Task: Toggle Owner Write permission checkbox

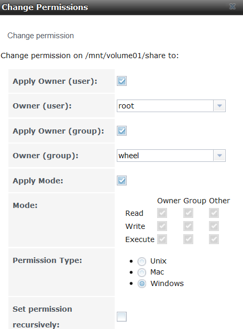Action: pos(162,226)
